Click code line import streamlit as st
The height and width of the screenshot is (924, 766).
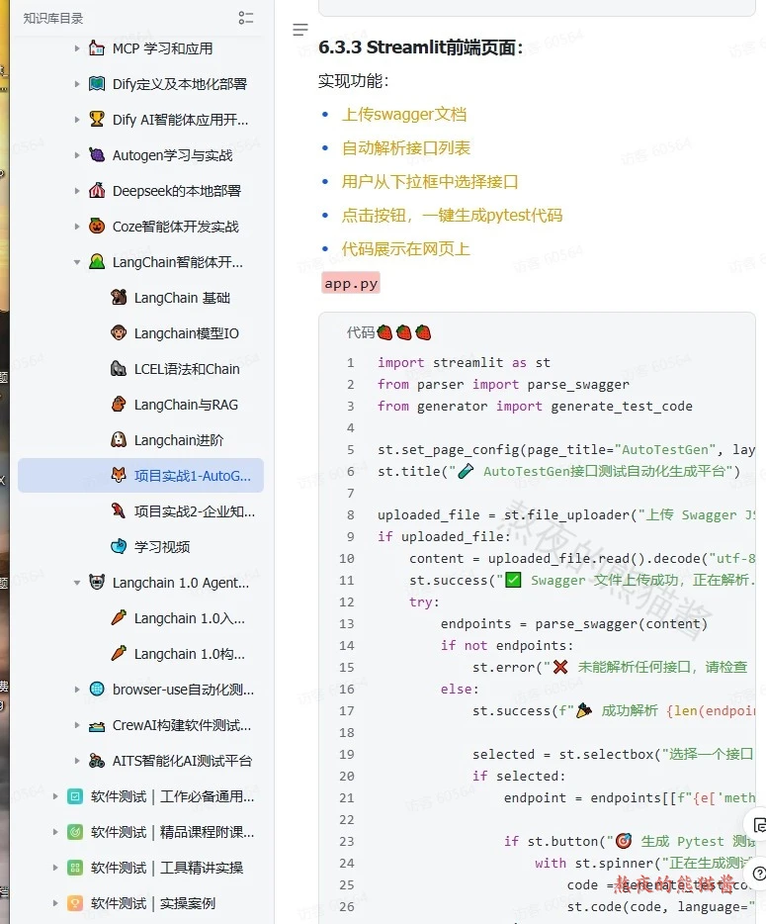[464, 362]
